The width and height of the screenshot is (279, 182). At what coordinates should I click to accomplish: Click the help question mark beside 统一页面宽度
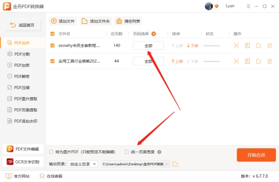pos(159,152)
